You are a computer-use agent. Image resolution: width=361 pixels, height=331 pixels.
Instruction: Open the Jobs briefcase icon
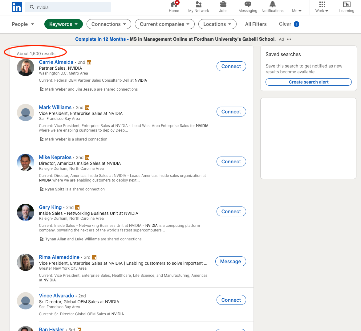click(223, 4)
